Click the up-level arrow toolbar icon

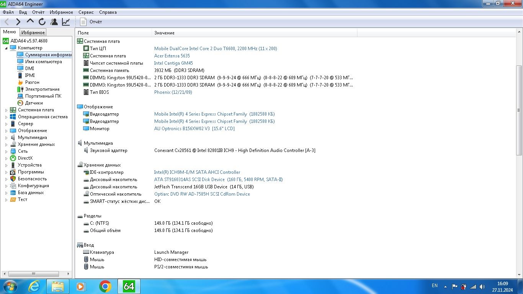pos(30,22)
